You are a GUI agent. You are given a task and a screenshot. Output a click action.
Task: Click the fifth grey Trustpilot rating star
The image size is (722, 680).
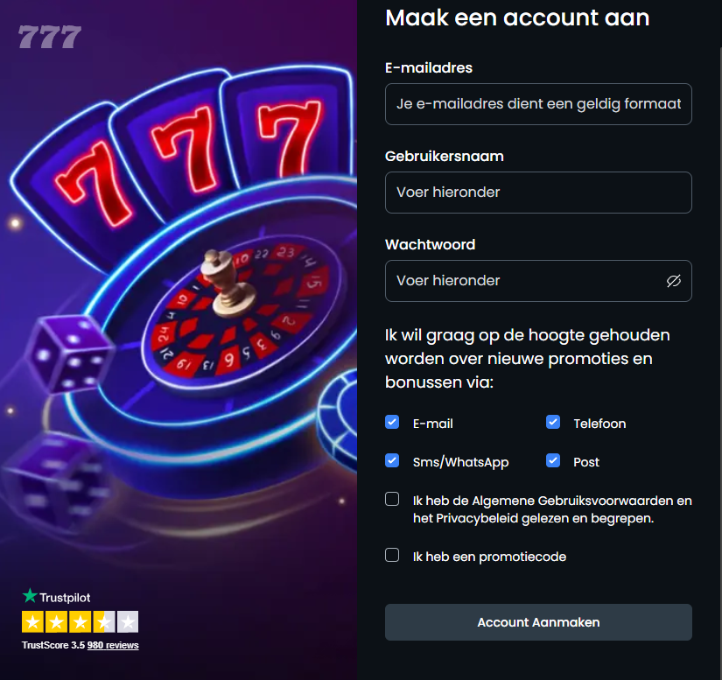coord(128,622)
